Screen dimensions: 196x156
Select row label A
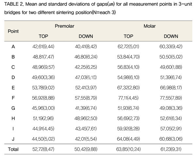13,47
